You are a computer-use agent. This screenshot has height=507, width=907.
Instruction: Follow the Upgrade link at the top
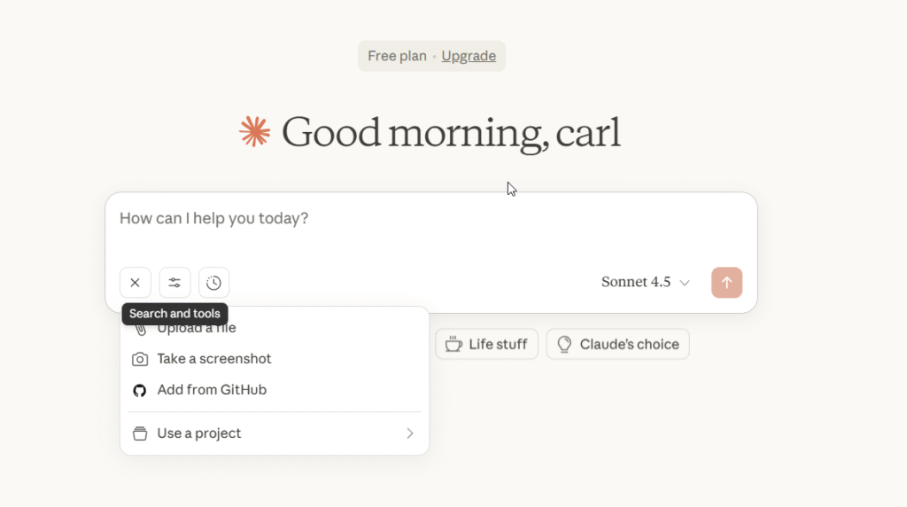click(469, 56)
